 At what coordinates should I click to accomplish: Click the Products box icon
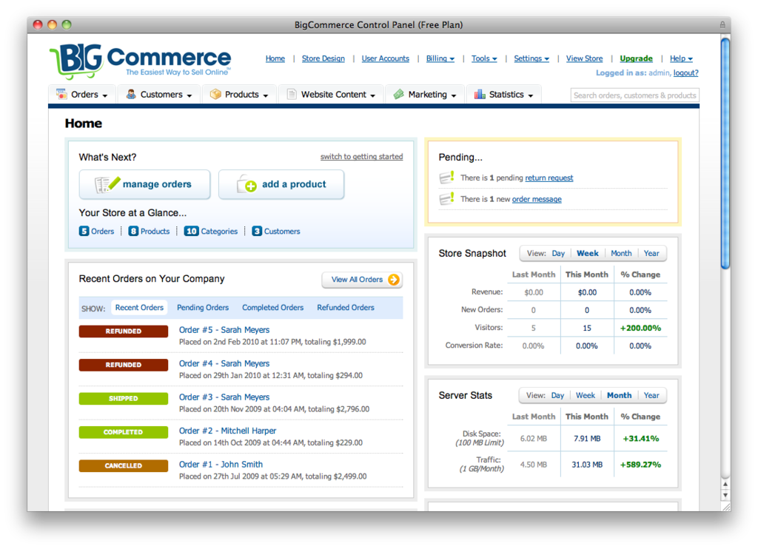coord(215,94)
